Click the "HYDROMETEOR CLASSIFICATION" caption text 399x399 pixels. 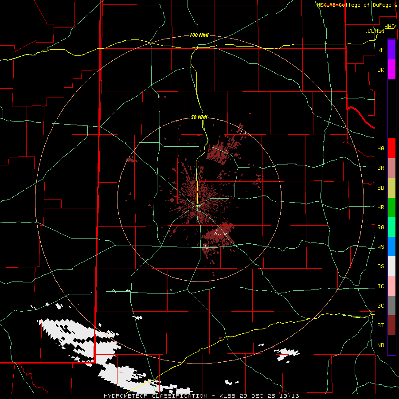pos(156,396)
